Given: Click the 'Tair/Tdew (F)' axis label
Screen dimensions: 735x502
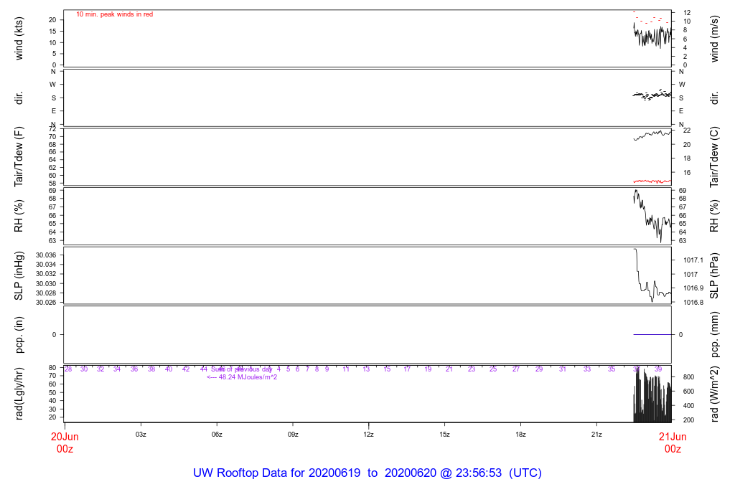Looking at the screenshot, I should click(x=19, y=156).
